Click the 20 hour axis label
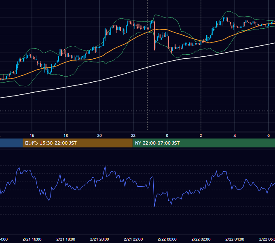 click(99, 136)
